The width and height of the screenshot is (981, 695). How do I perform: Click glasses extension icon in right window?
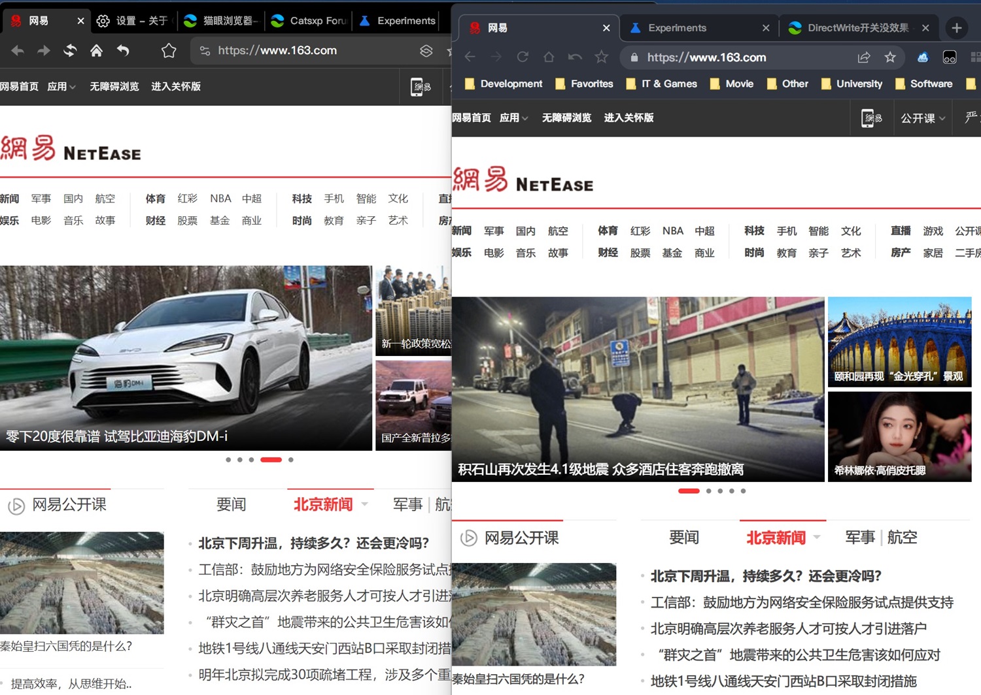950,57
